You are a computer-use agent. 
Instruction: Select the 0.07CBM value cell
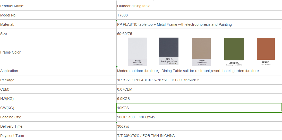click(199, 89)
